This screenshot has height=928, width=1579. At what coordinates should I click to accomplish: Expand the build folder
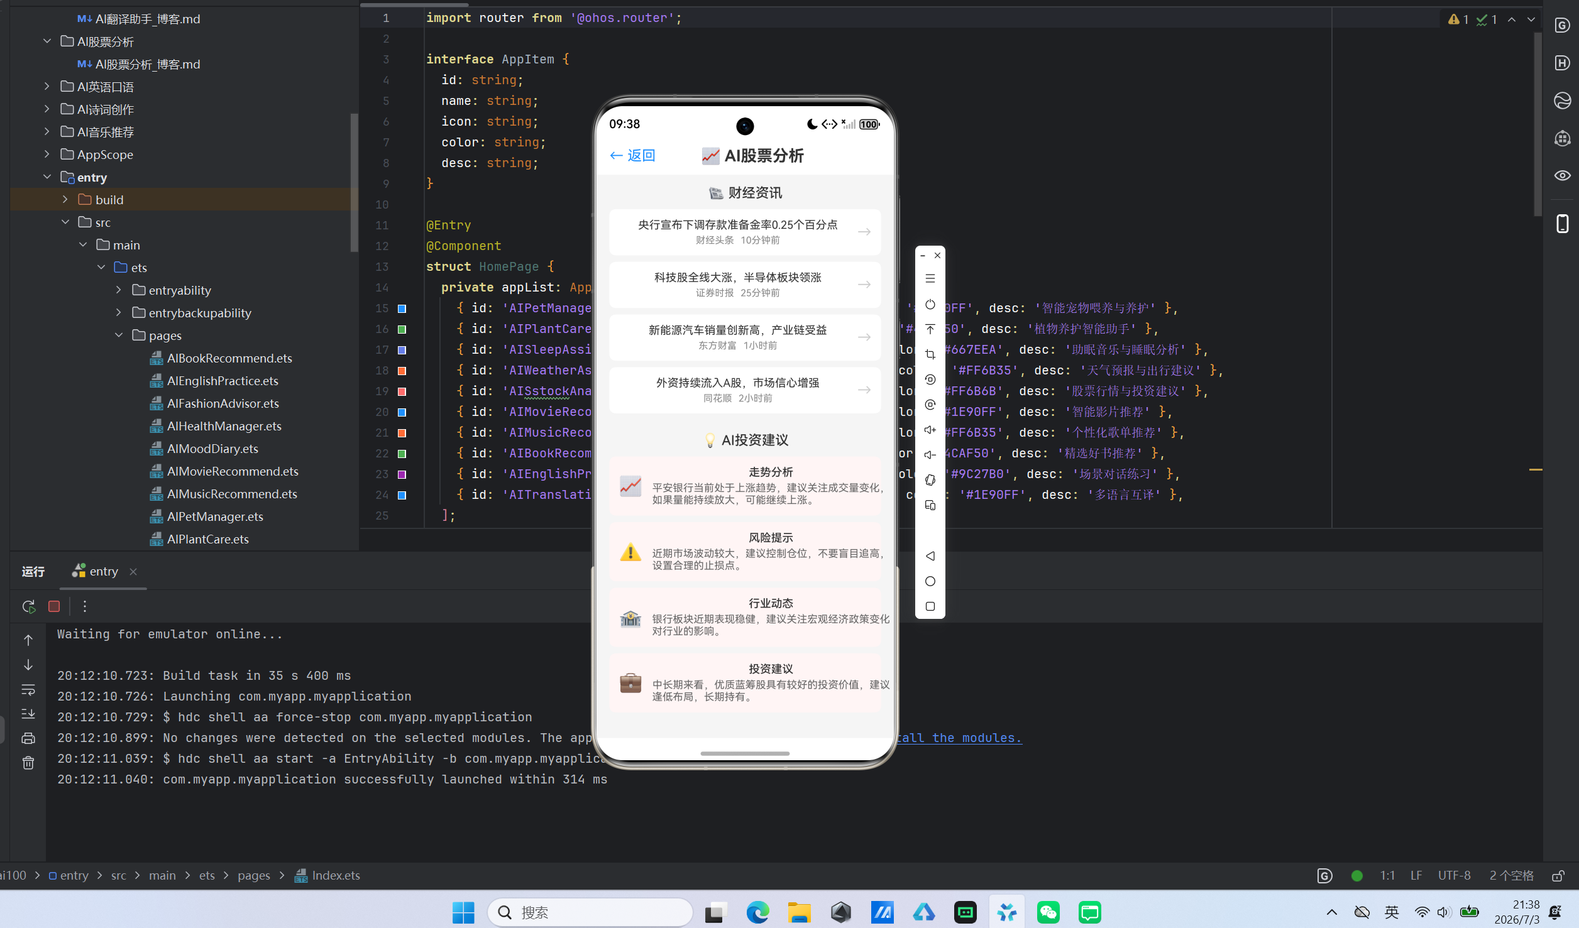(x=65, y=200)
